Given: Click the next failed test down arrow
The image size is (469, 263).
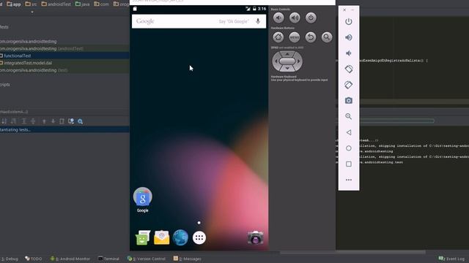Looking at the screenshot, I should pos(53,121).
